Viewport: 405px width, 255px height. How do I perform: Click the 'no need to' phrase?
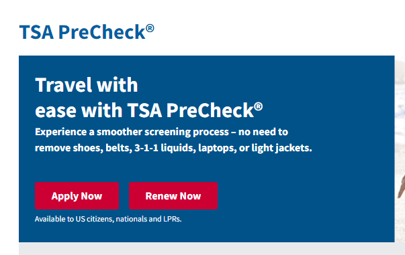[x=263, y=132]
